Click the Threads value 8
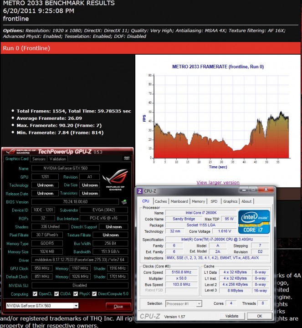The image size is (302, 328). [x=263, y=303]
